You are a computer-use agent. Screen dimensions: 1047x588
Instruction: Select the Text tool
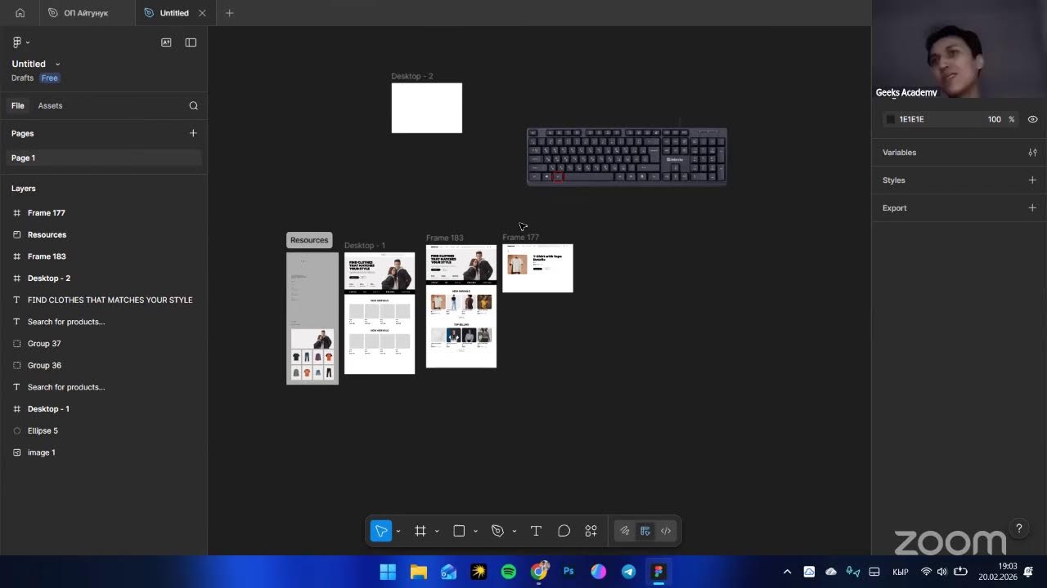[x=537, y=531]
